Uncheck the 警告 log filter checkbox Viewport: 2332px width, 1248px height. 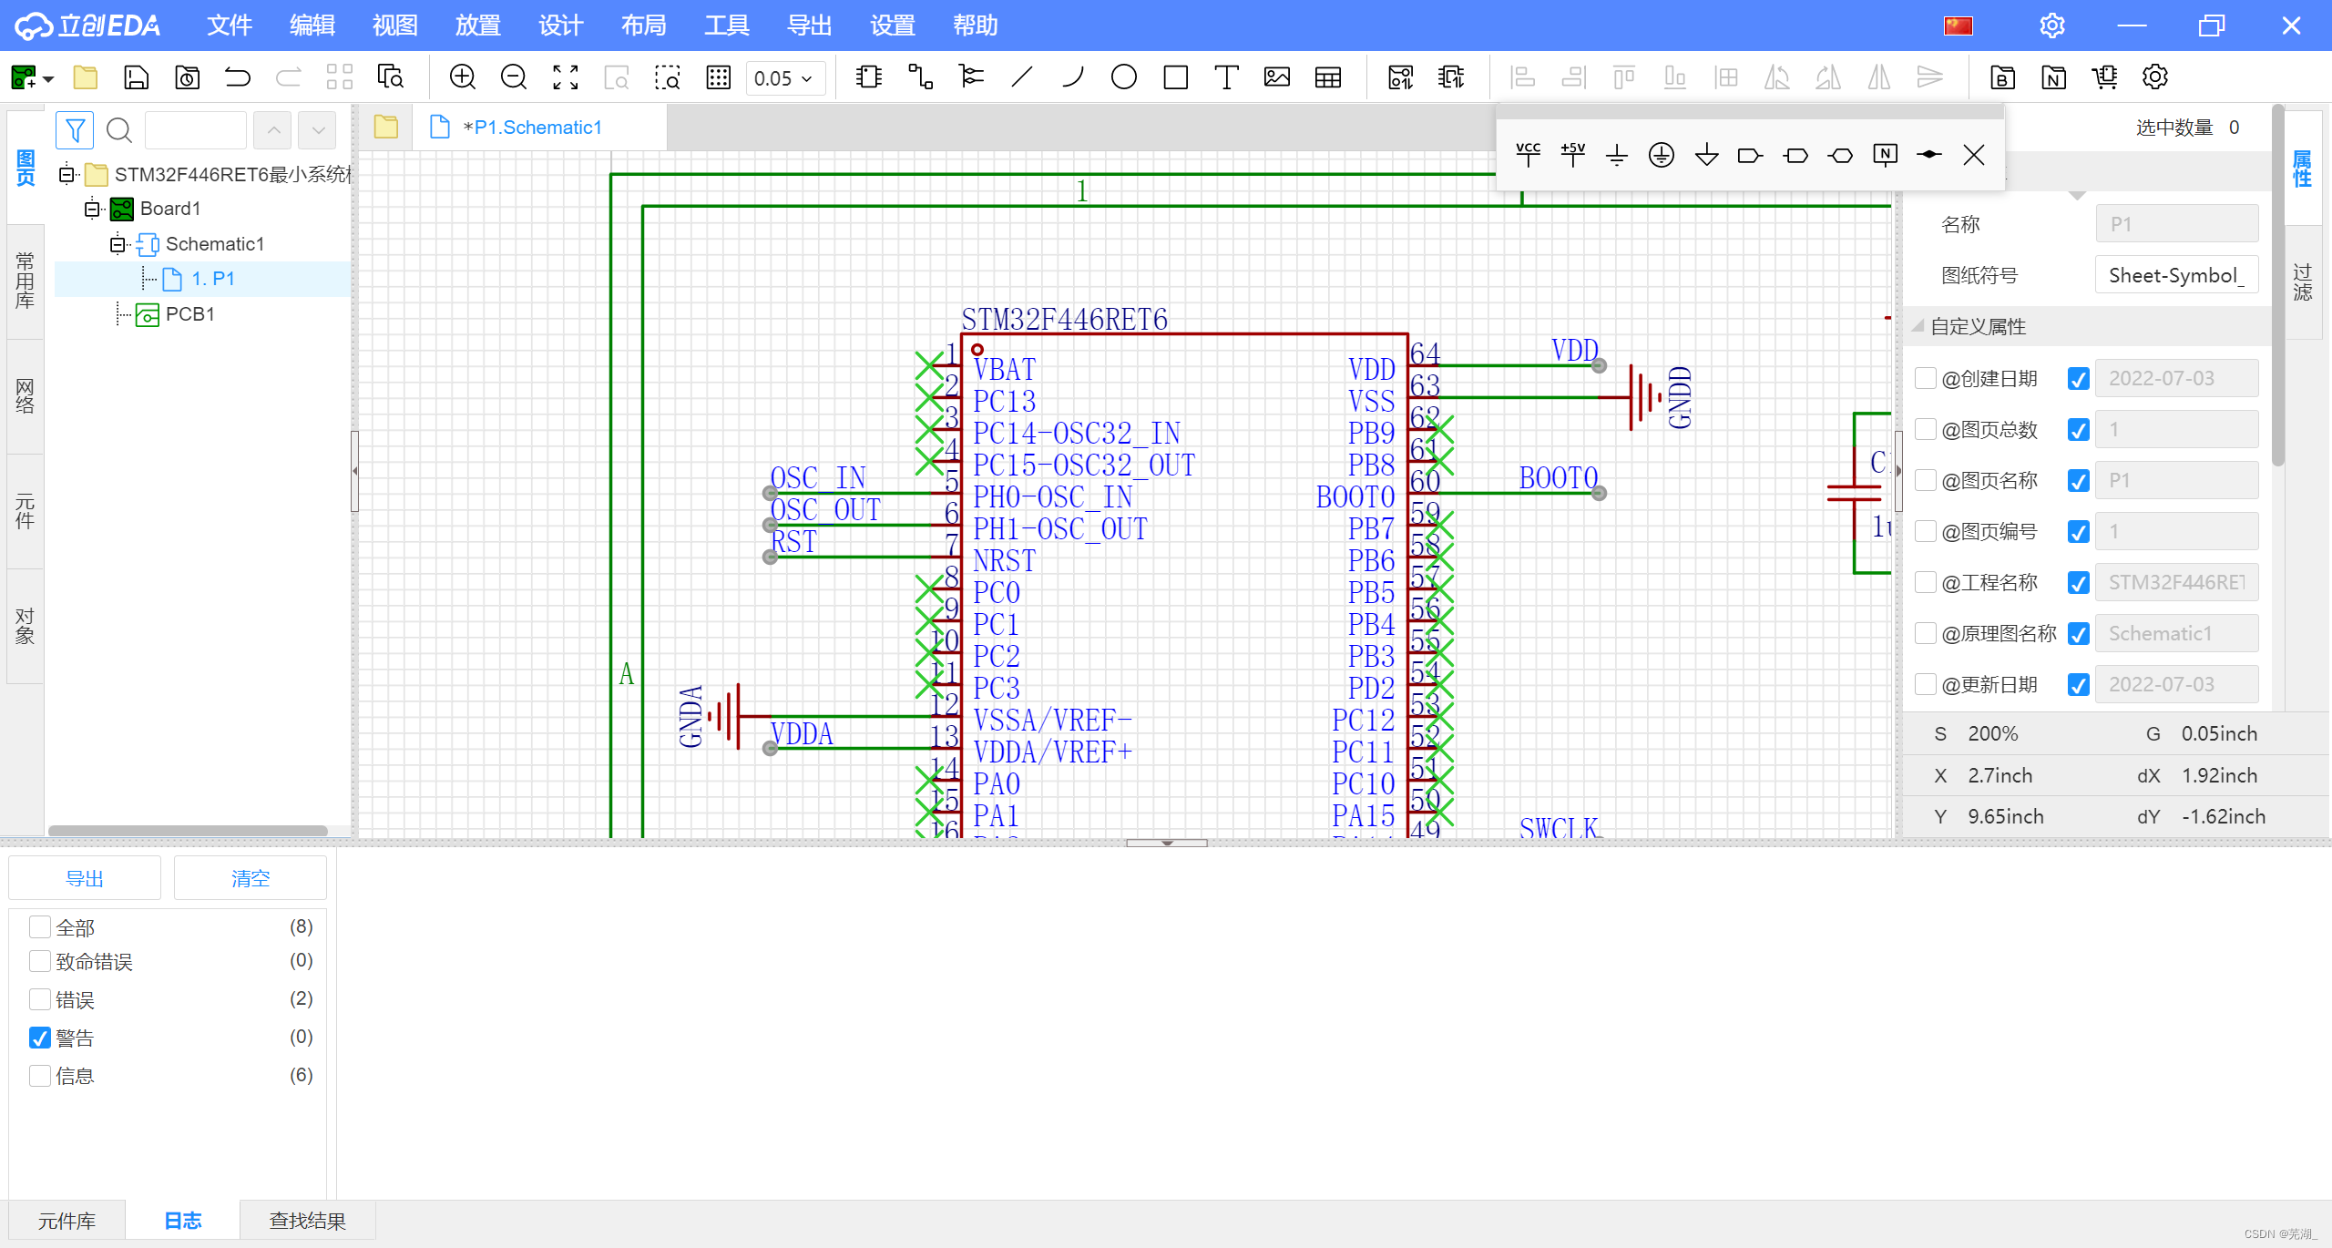click(40, 1038)
